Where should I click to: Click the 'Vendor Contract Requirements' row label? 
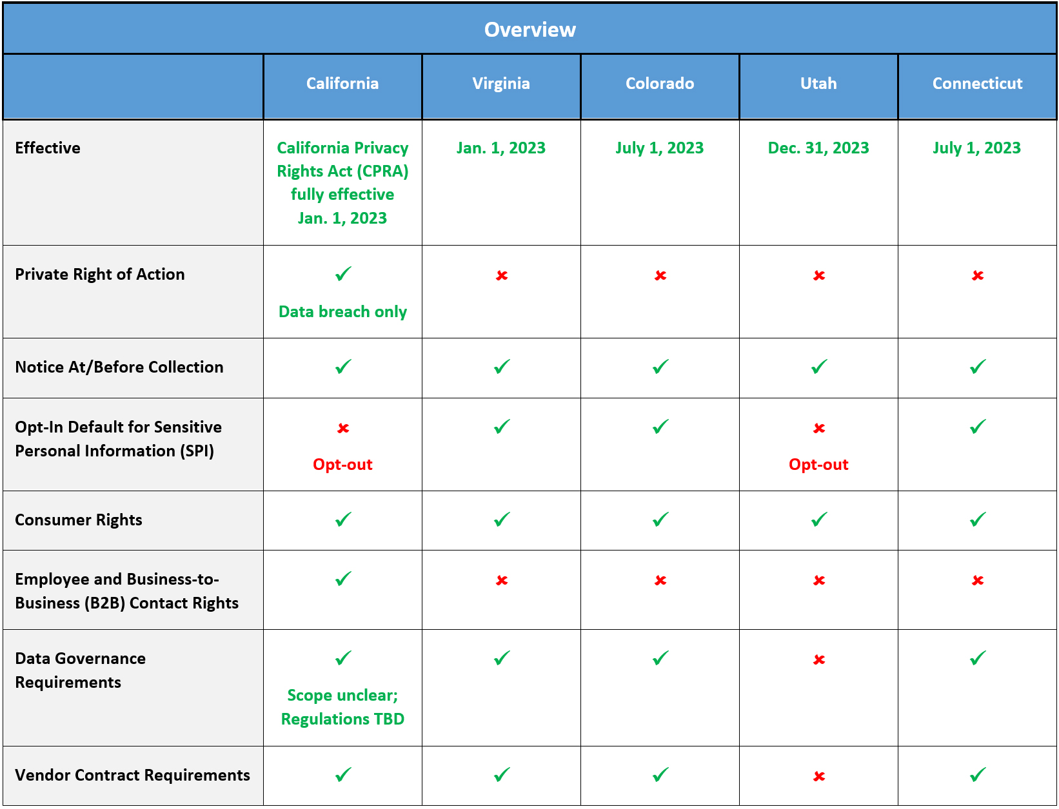pyautogui.click(x=132, y=775)
